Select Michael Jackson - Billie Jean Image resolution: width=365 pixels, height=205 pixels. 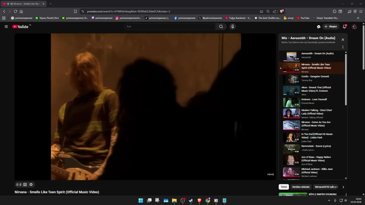point(312,172)
